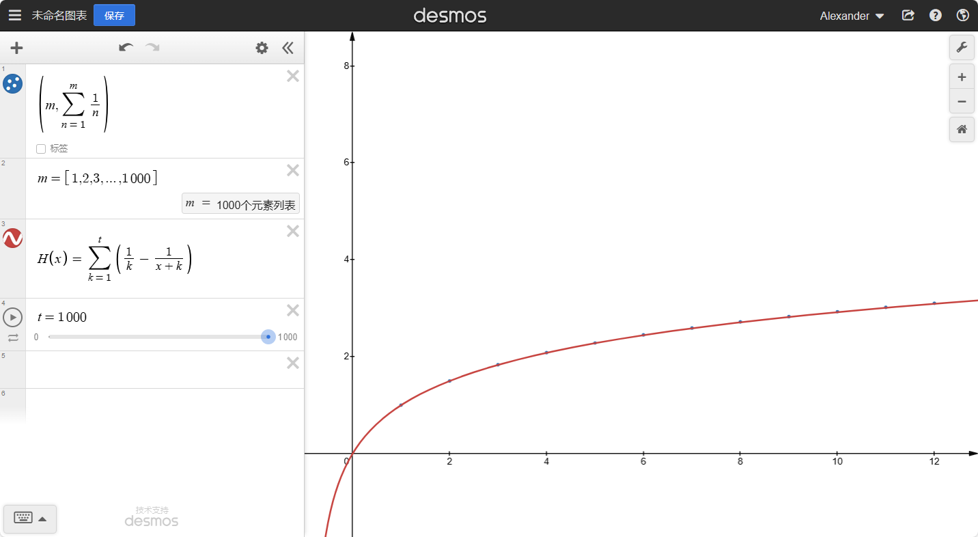Redo the last action
Image resolution: width=978 pixels, height=537 pixels.
click(x=152, y=47)
